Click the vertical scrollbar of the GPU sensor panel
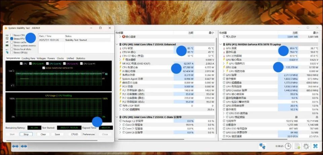The image size is (323, 155). (320, 96)
